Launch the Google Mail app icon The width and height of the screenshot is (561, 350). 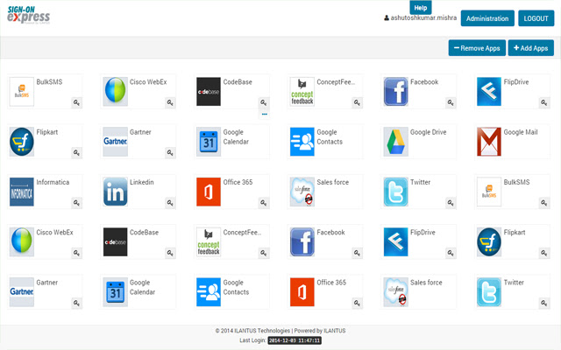pyautogui.click(x=489, y=142)
